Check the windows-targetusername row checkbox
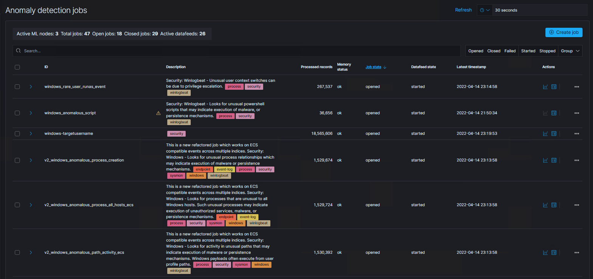Viewport: 593px width, 279px height. coord(17,133)
